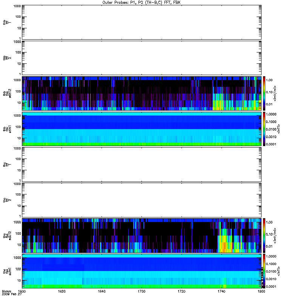Click the thb scm1 nT color bar
Viewport: 283px width, 302px height.
[x=264, y=129]
